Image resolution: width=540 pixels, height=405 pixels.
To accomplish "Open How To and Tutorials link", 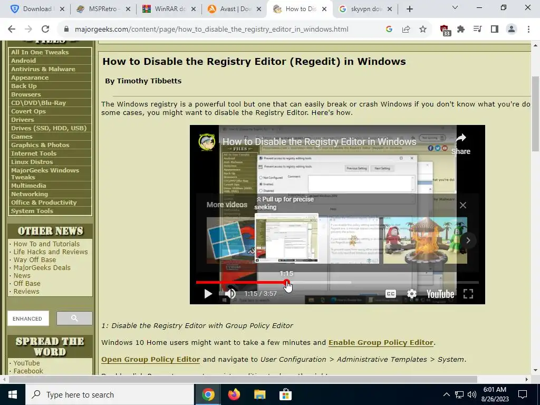I will [x=46, y=244].
